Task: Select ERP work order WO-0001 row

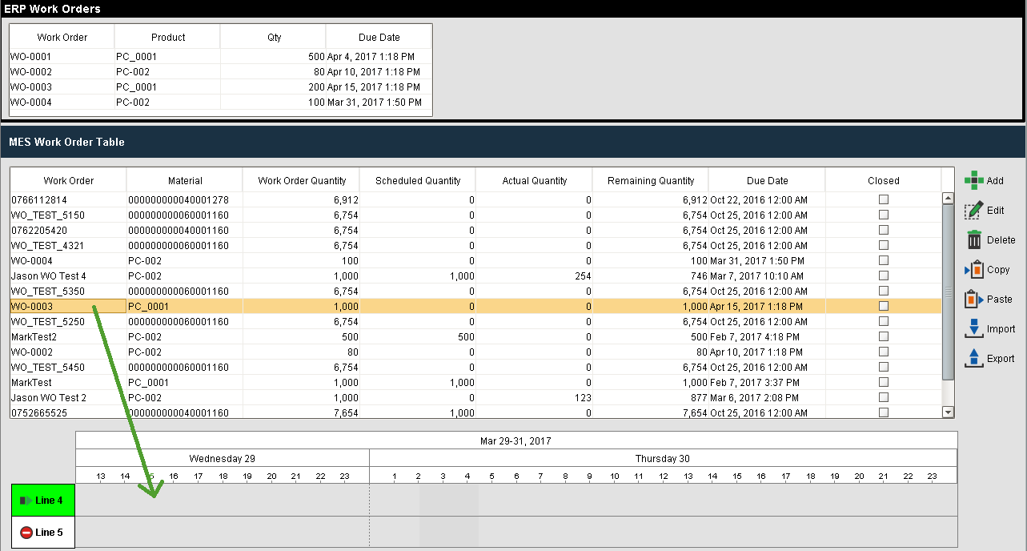Action: (32, 57)
